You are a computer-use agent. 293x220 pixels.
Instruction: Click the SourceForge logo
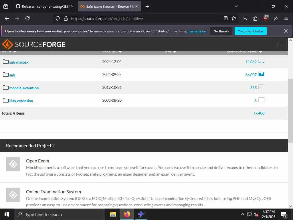(x=34, y=44)
